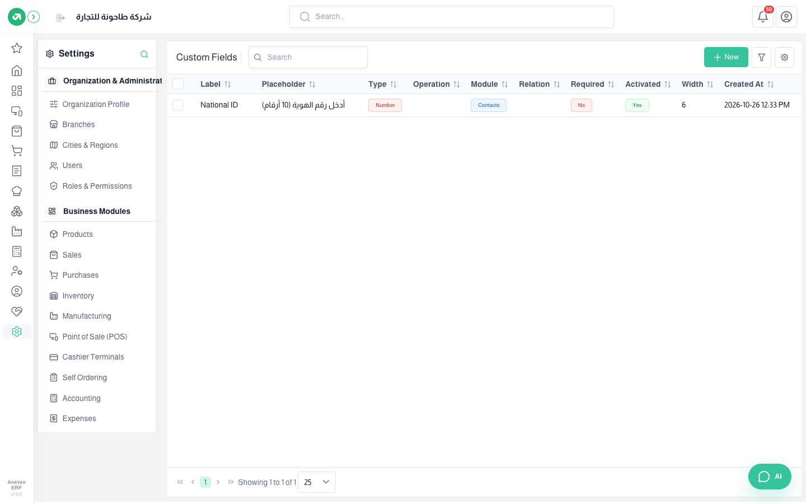The image size is (806, 504).
Task: Open the shopping bag icon in left rail
Action: [x=17, y=131]
